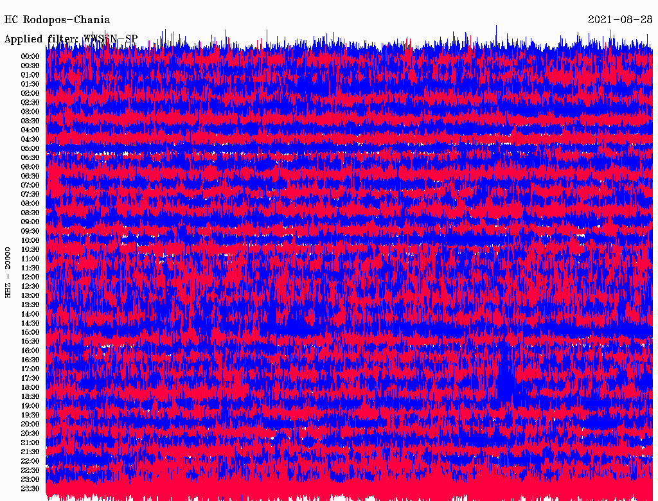Select the 08:00 time marker

coord(30,204)
